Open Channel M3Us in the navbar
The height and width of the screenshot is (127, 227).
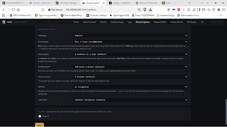tap(160, 22)
